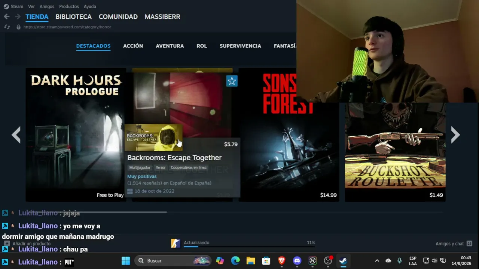Open the Friends and chat icon

pyautogui.click(x=469, y=244)
